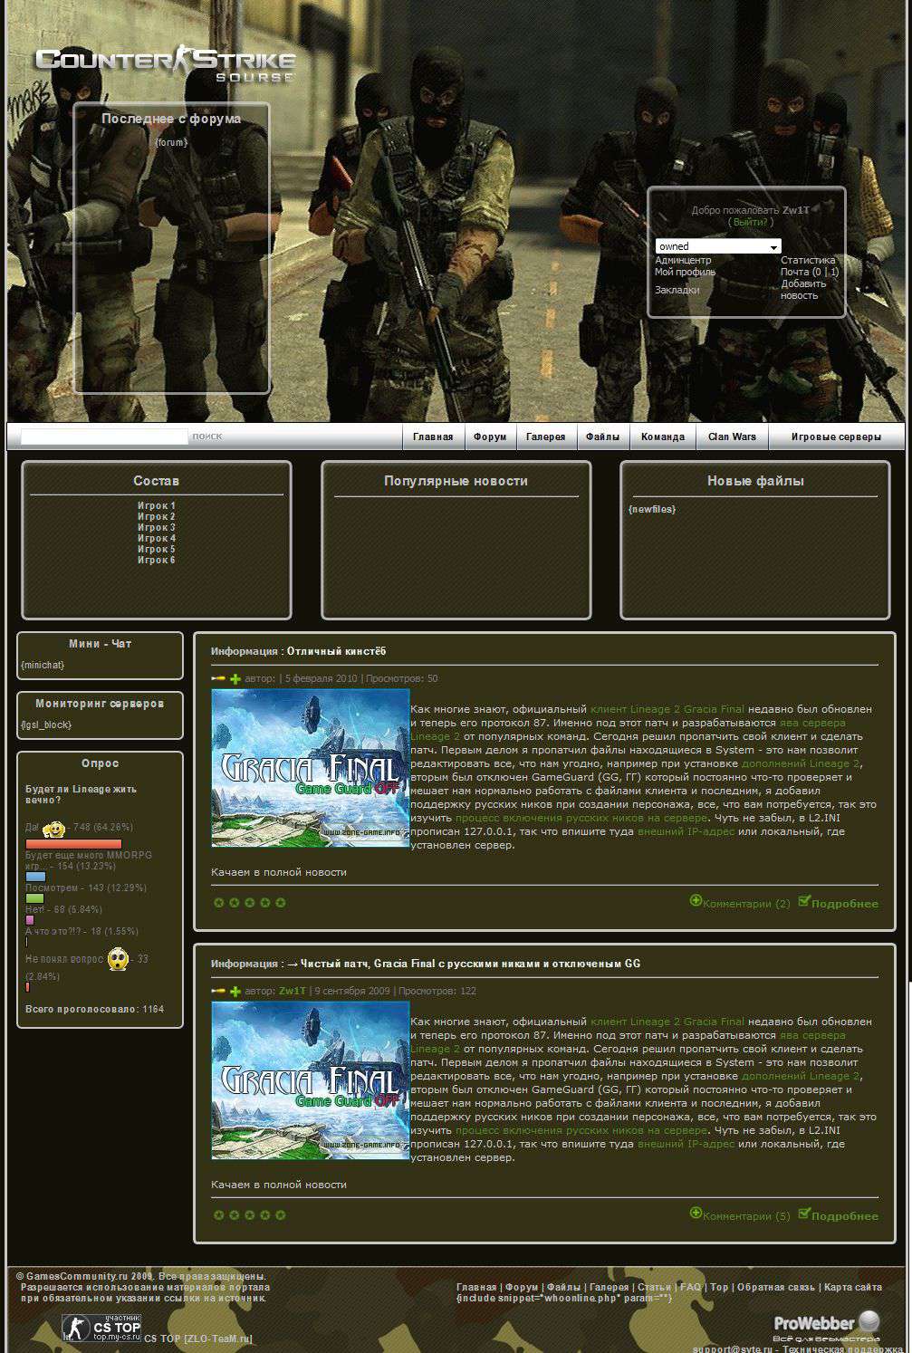
Task: Click the yellow edit pencil icon of the 'Чистый патч' post
Action: point(218,991)
